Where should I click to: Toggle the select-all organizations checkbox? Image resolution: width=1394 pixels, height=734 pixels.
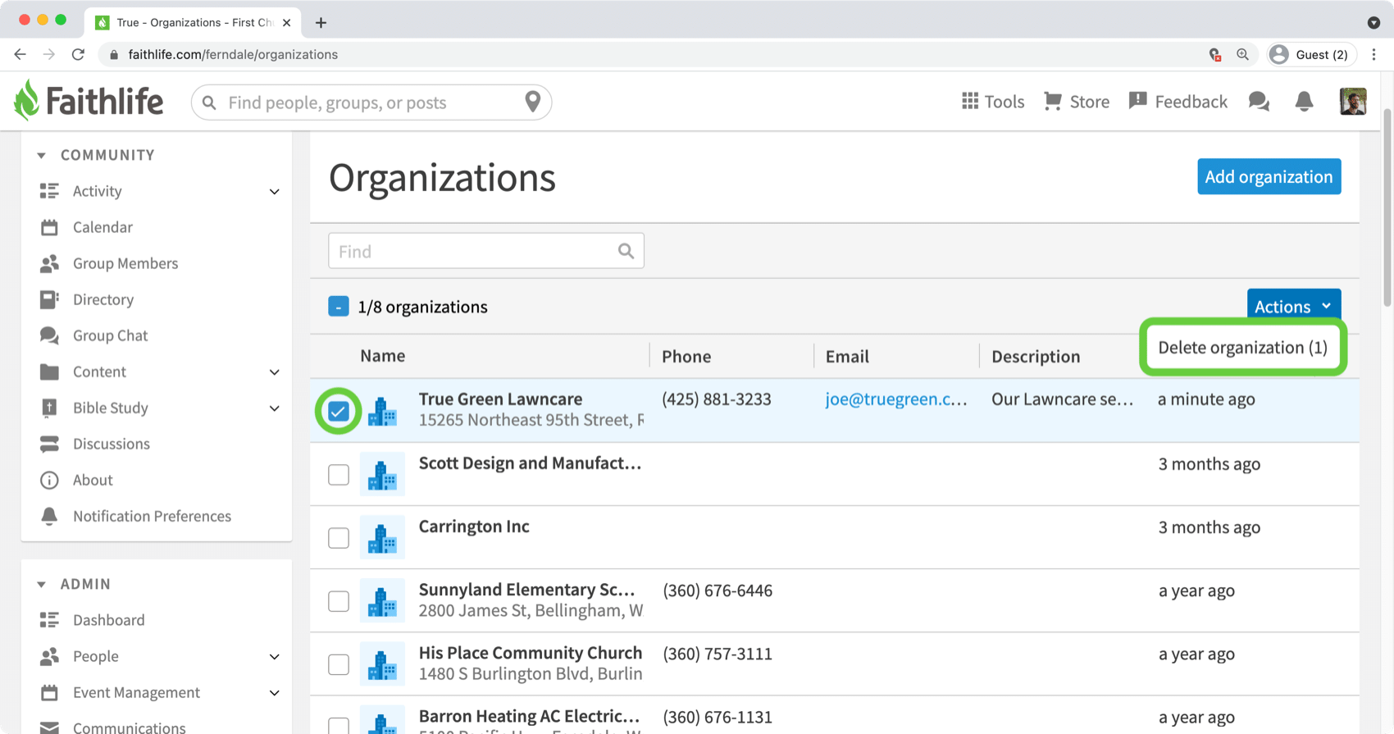tap(339, 307)
